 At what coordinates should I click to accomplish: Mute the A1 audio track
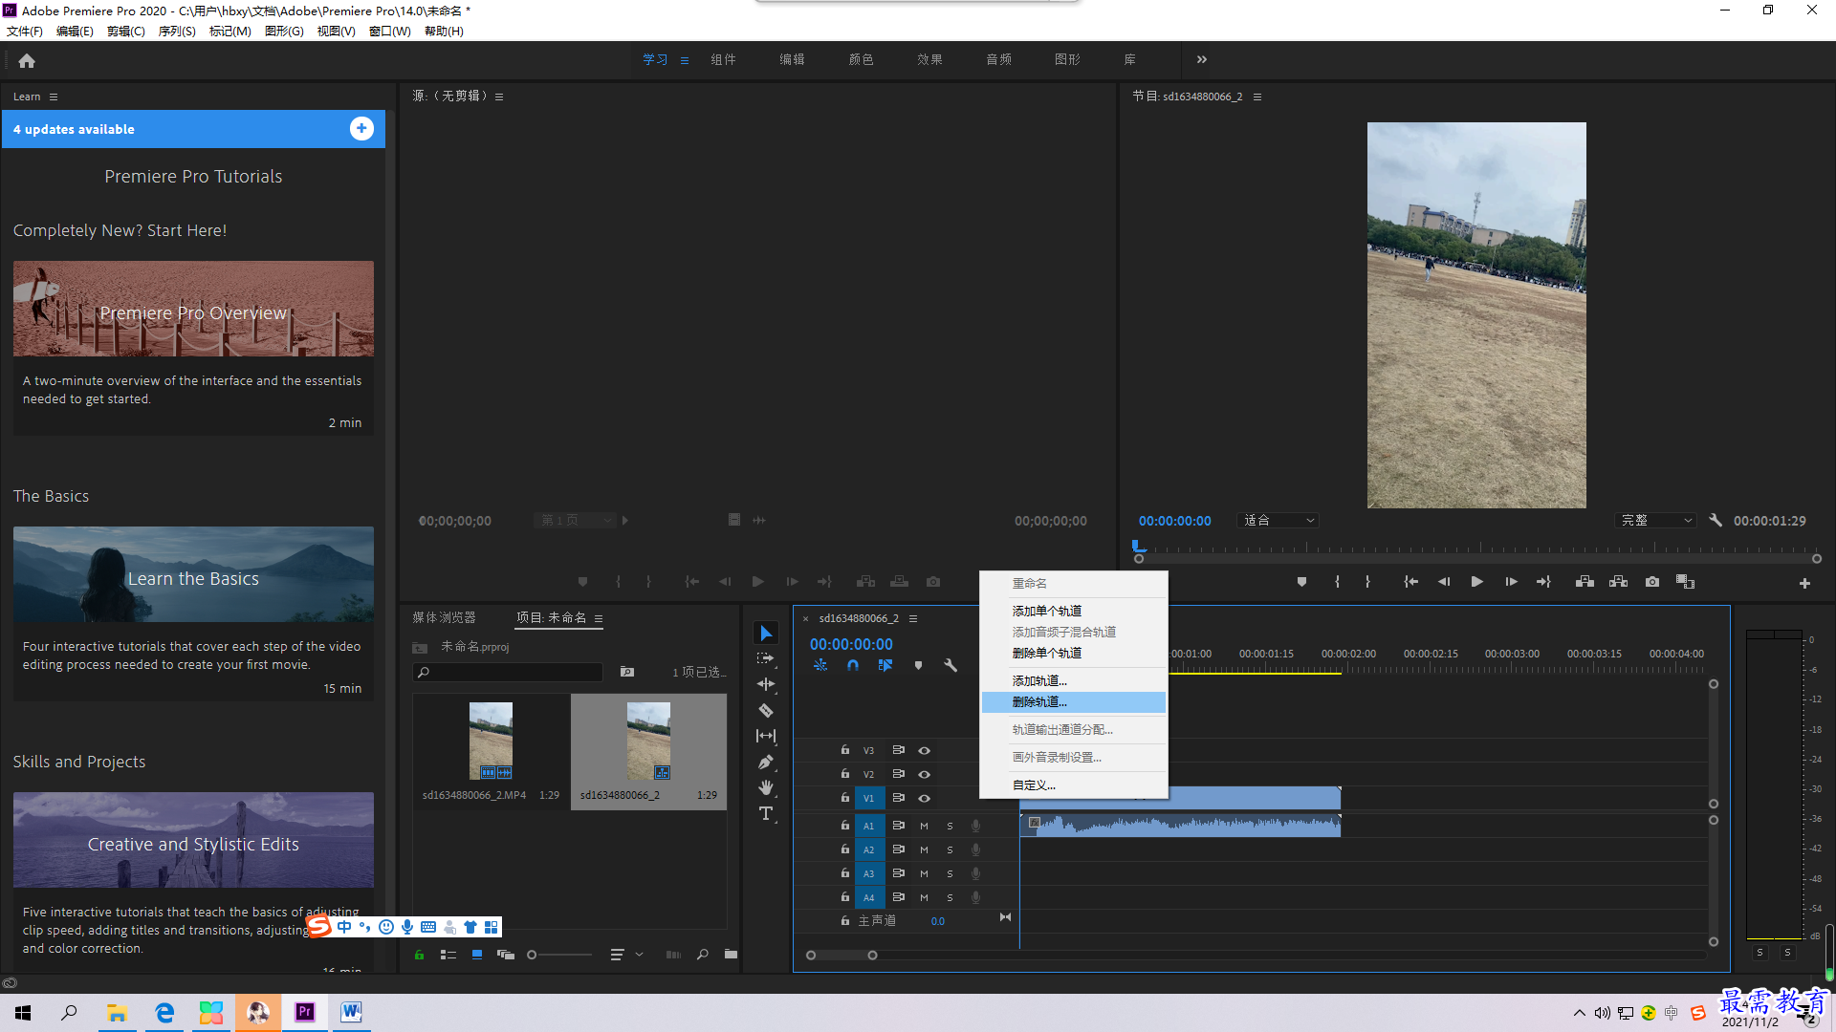924,826
